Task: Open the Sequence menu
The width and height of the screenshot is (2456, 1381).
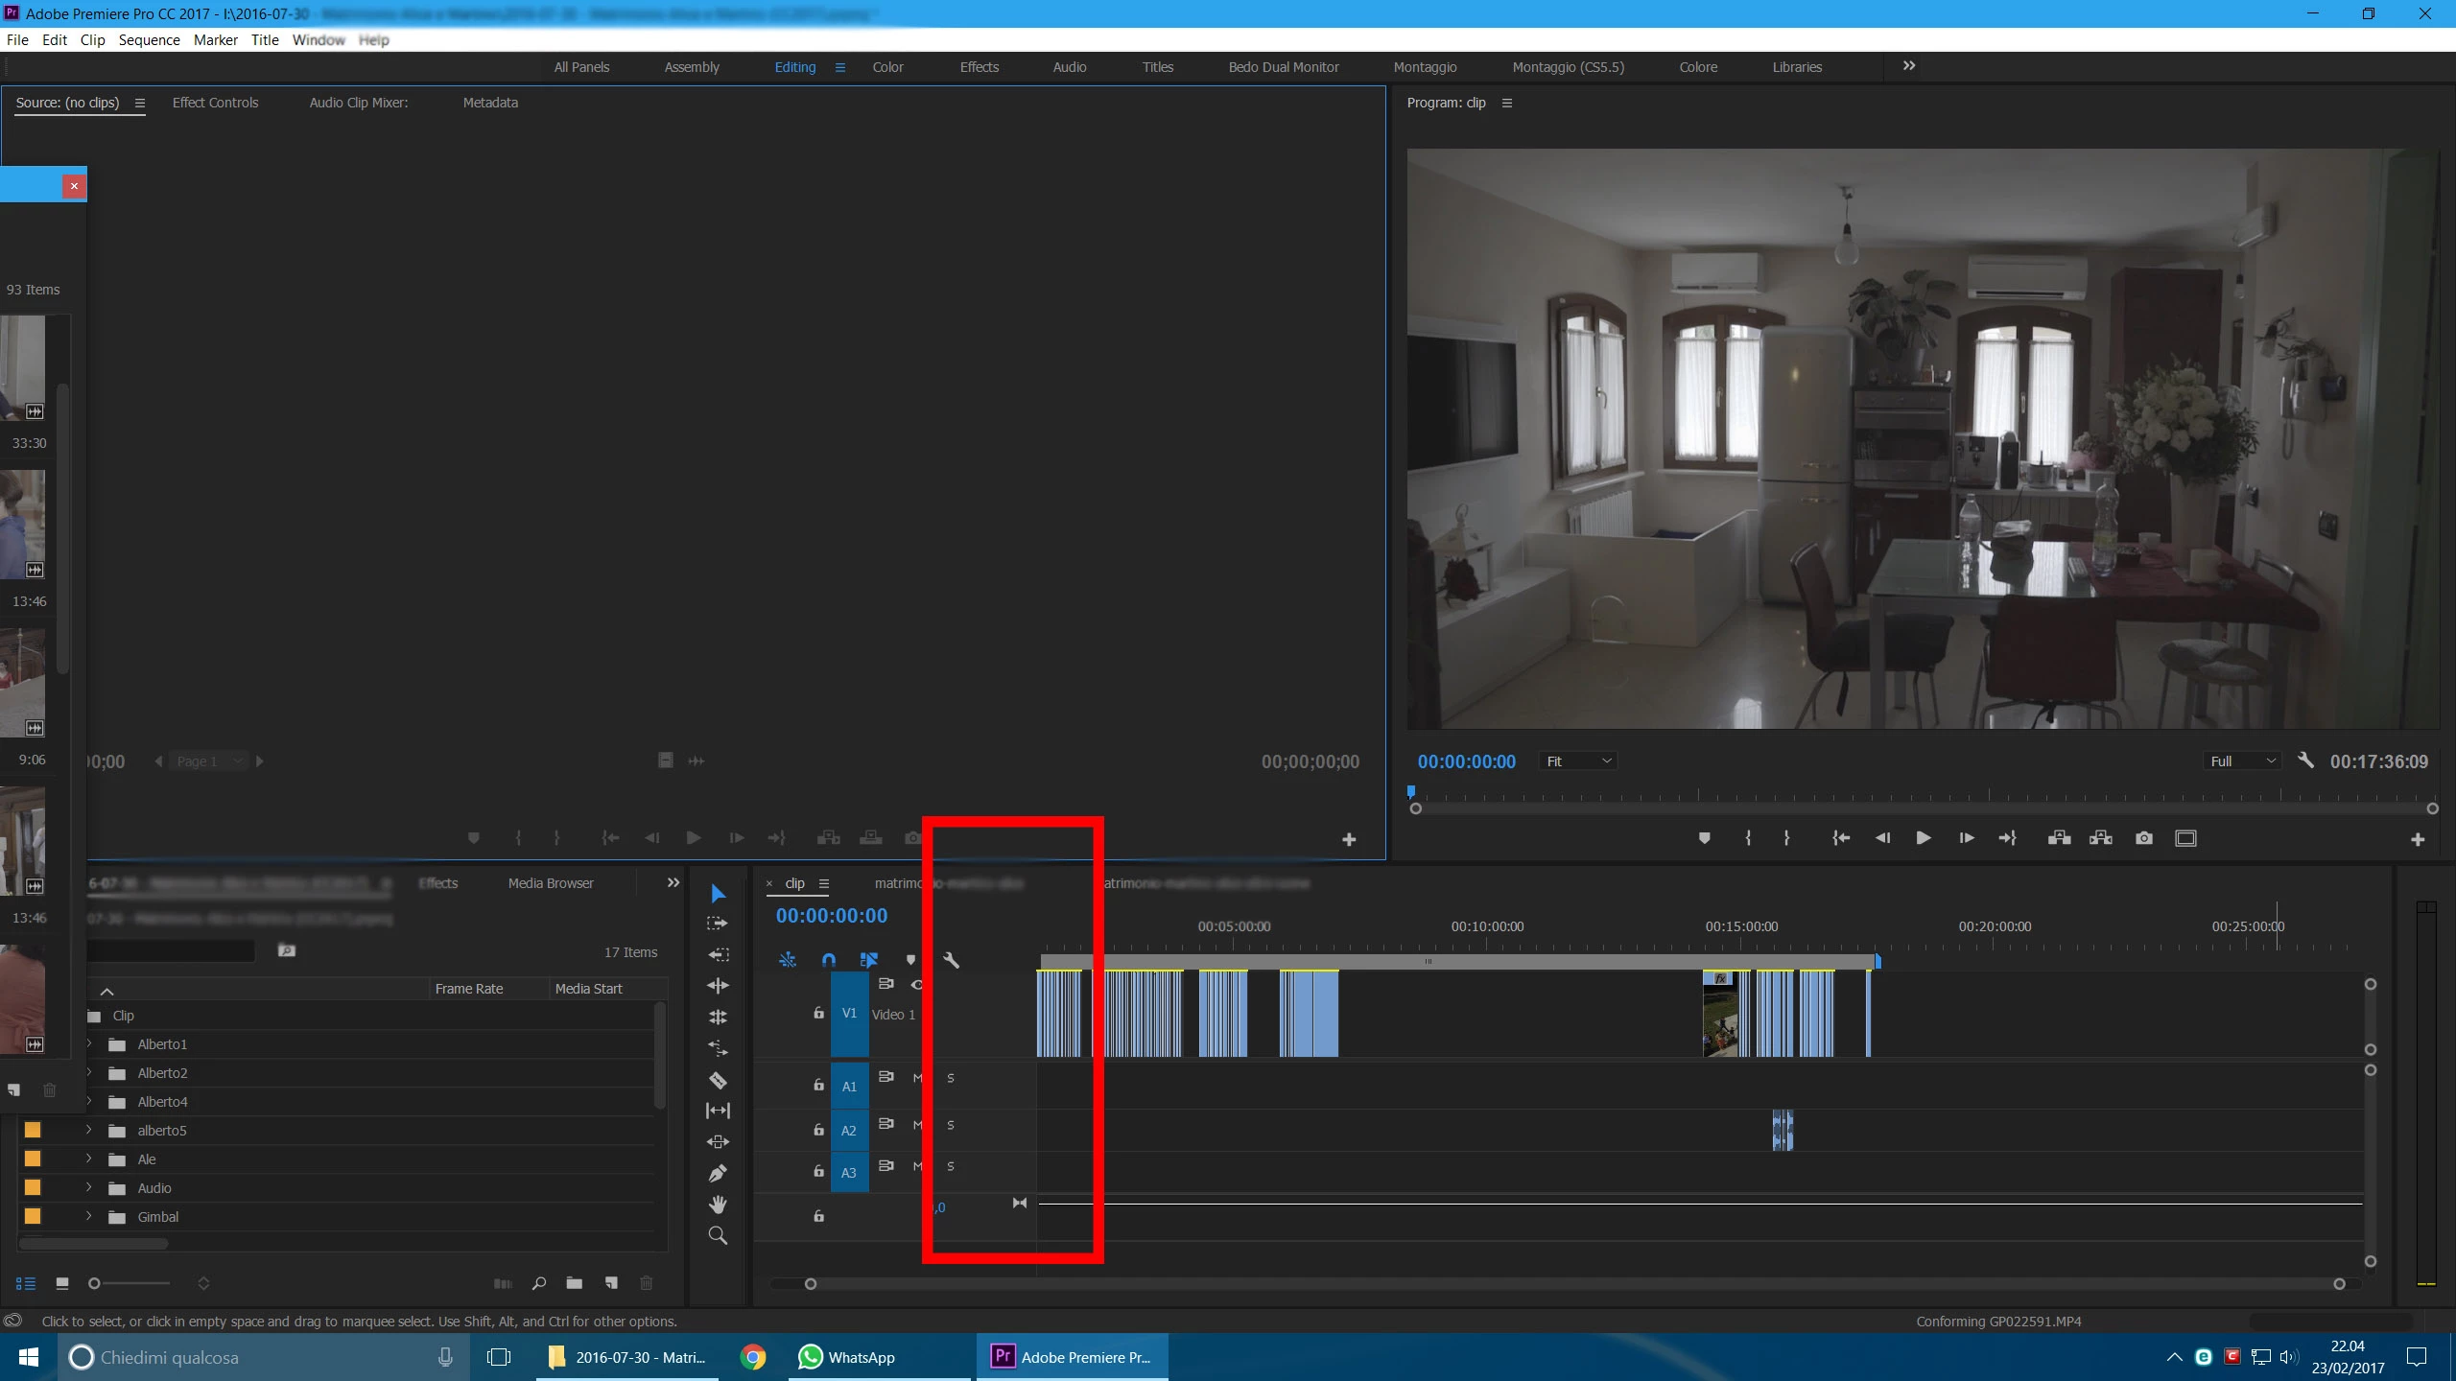Action: [x=149, y=40]
